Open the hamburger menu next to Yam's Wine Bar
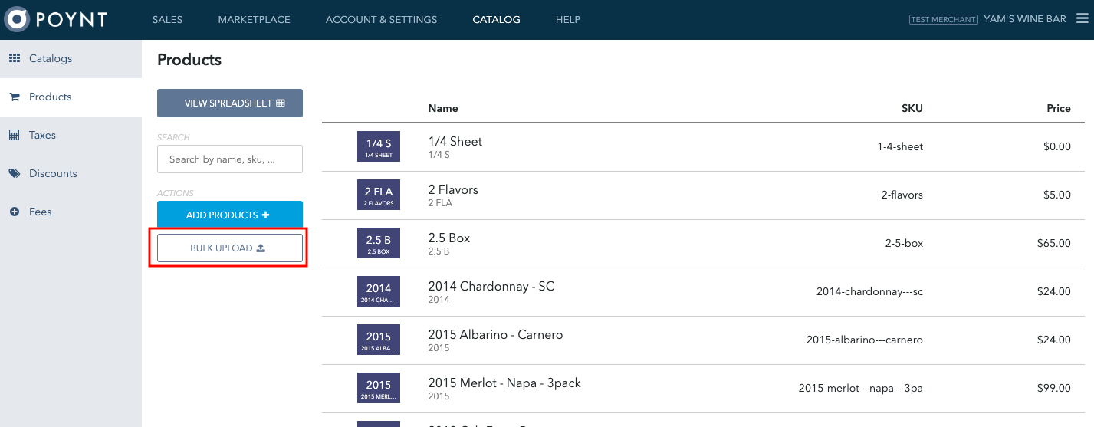1094x427 pixels. [1082, 19]
